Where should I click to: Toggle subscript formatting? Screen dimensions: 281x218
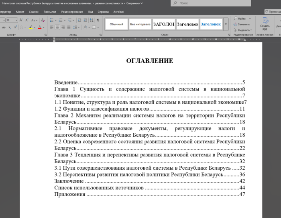tap(10, 27)
